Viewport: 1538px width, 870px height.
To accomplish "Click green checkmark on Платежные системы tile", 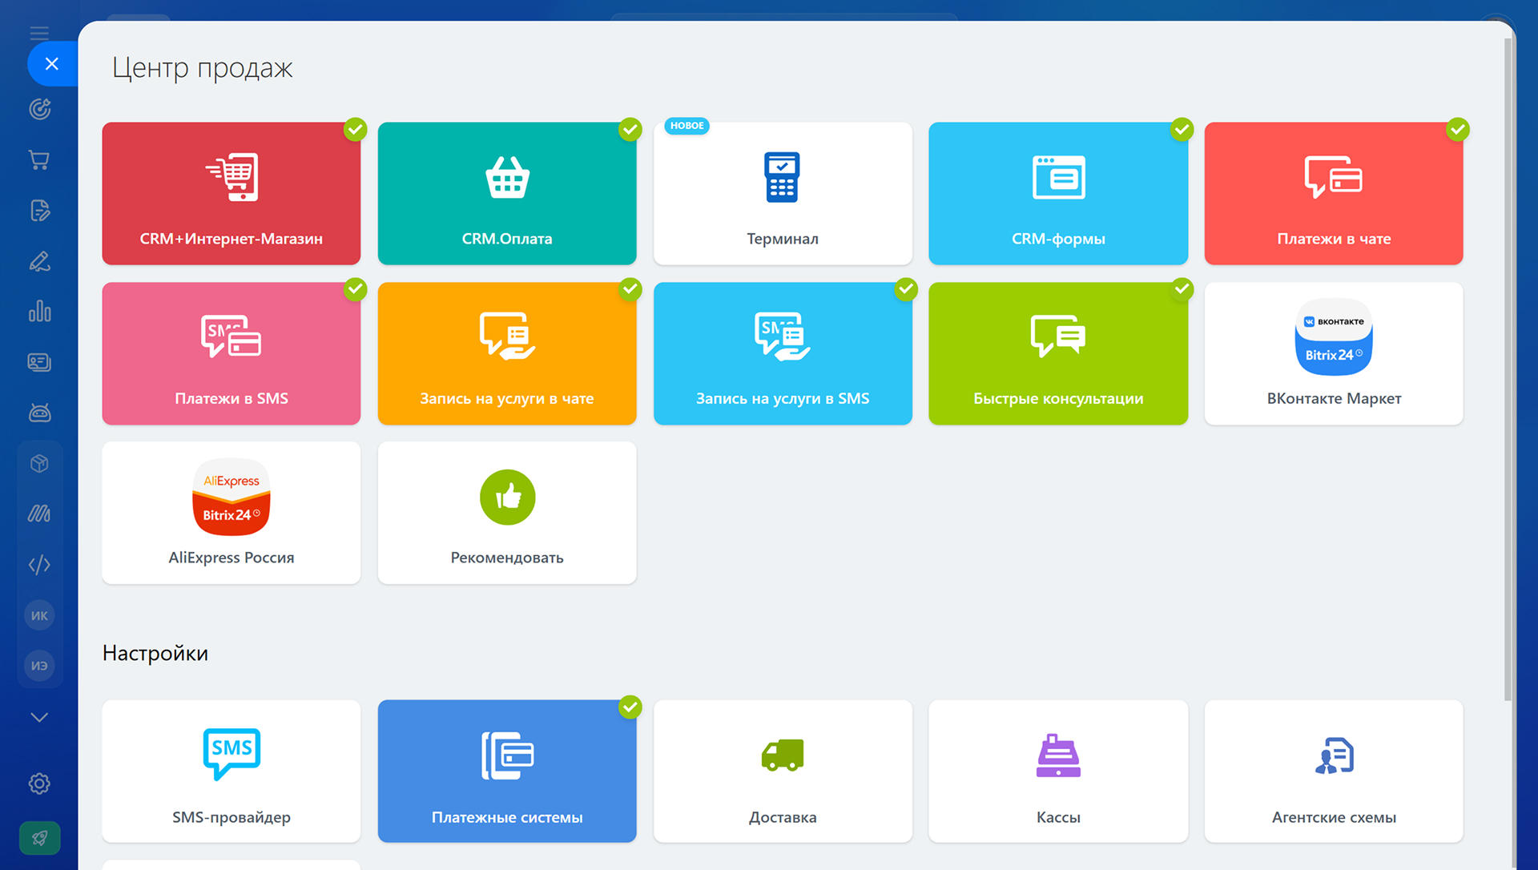I will coord(630,707).
